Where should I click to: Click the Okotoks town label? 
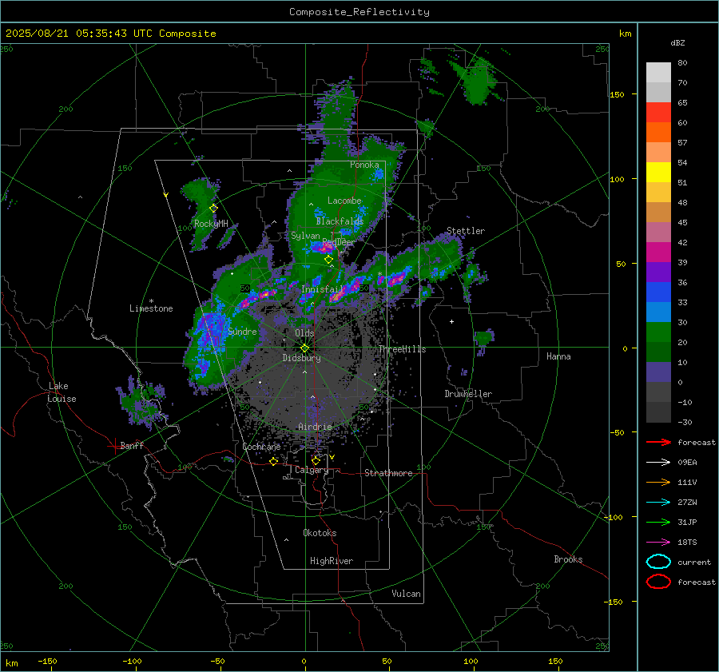click(320, 533)
